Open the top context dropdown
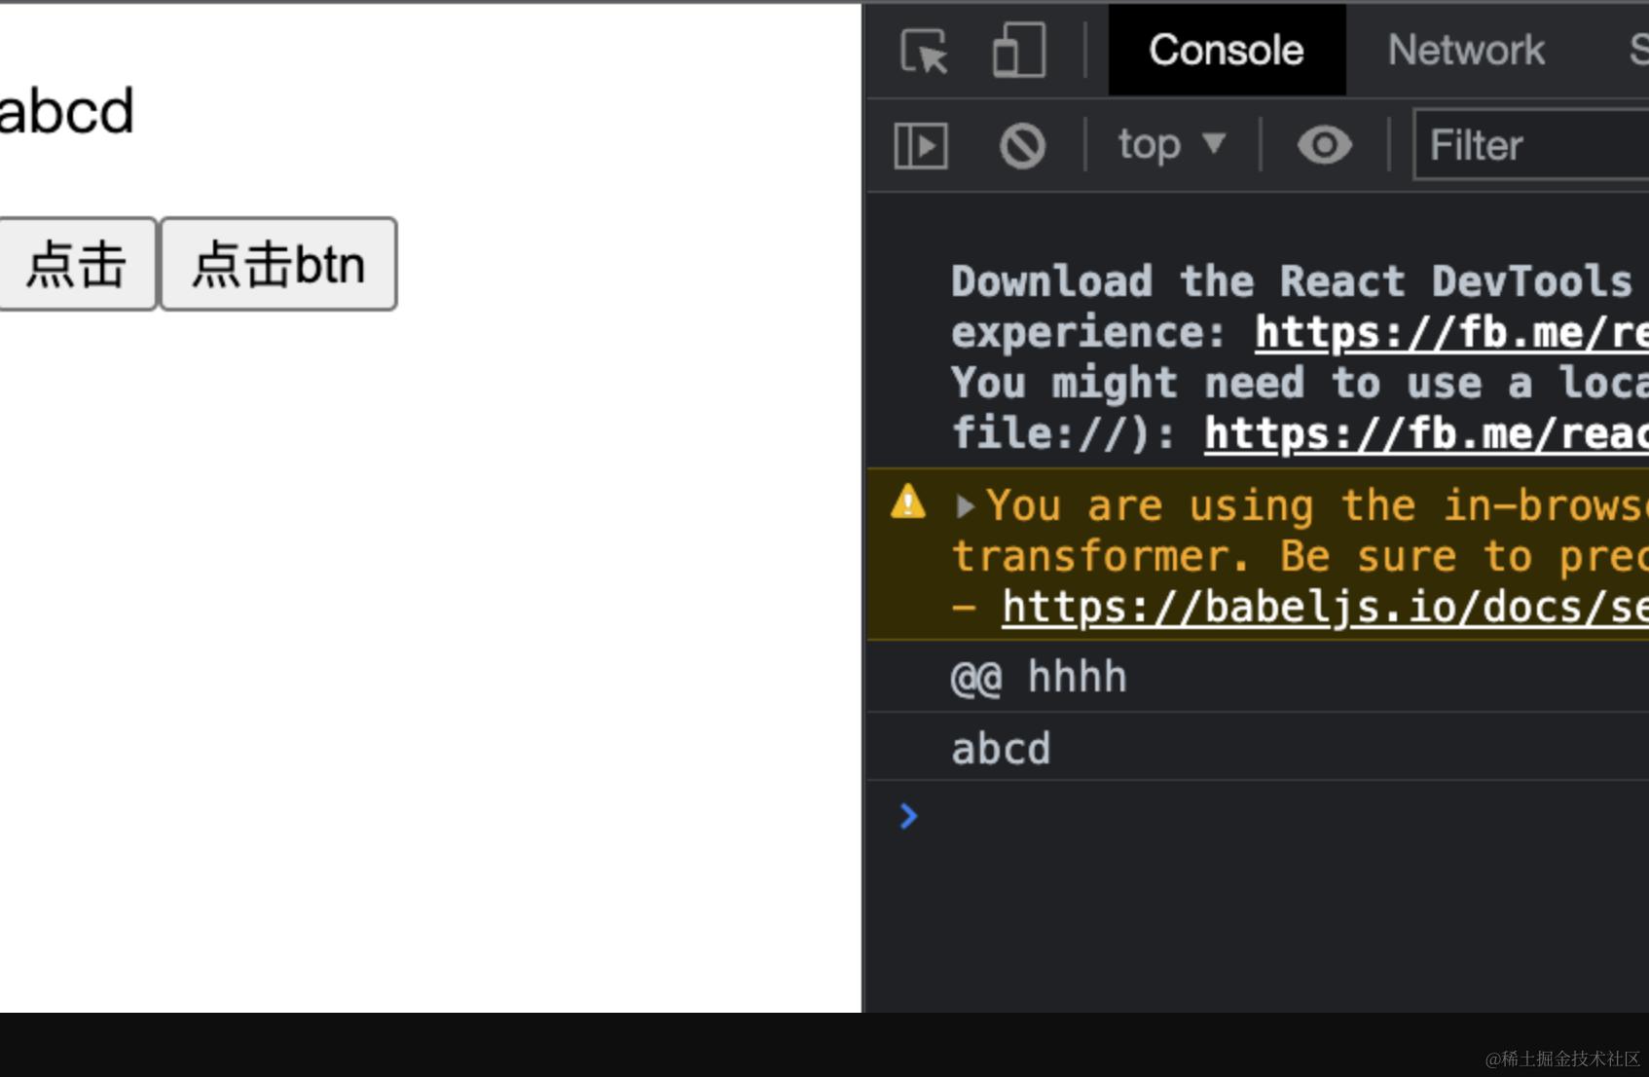The height and width of the screenshot is (1077, 1649). click(1171, 145)
